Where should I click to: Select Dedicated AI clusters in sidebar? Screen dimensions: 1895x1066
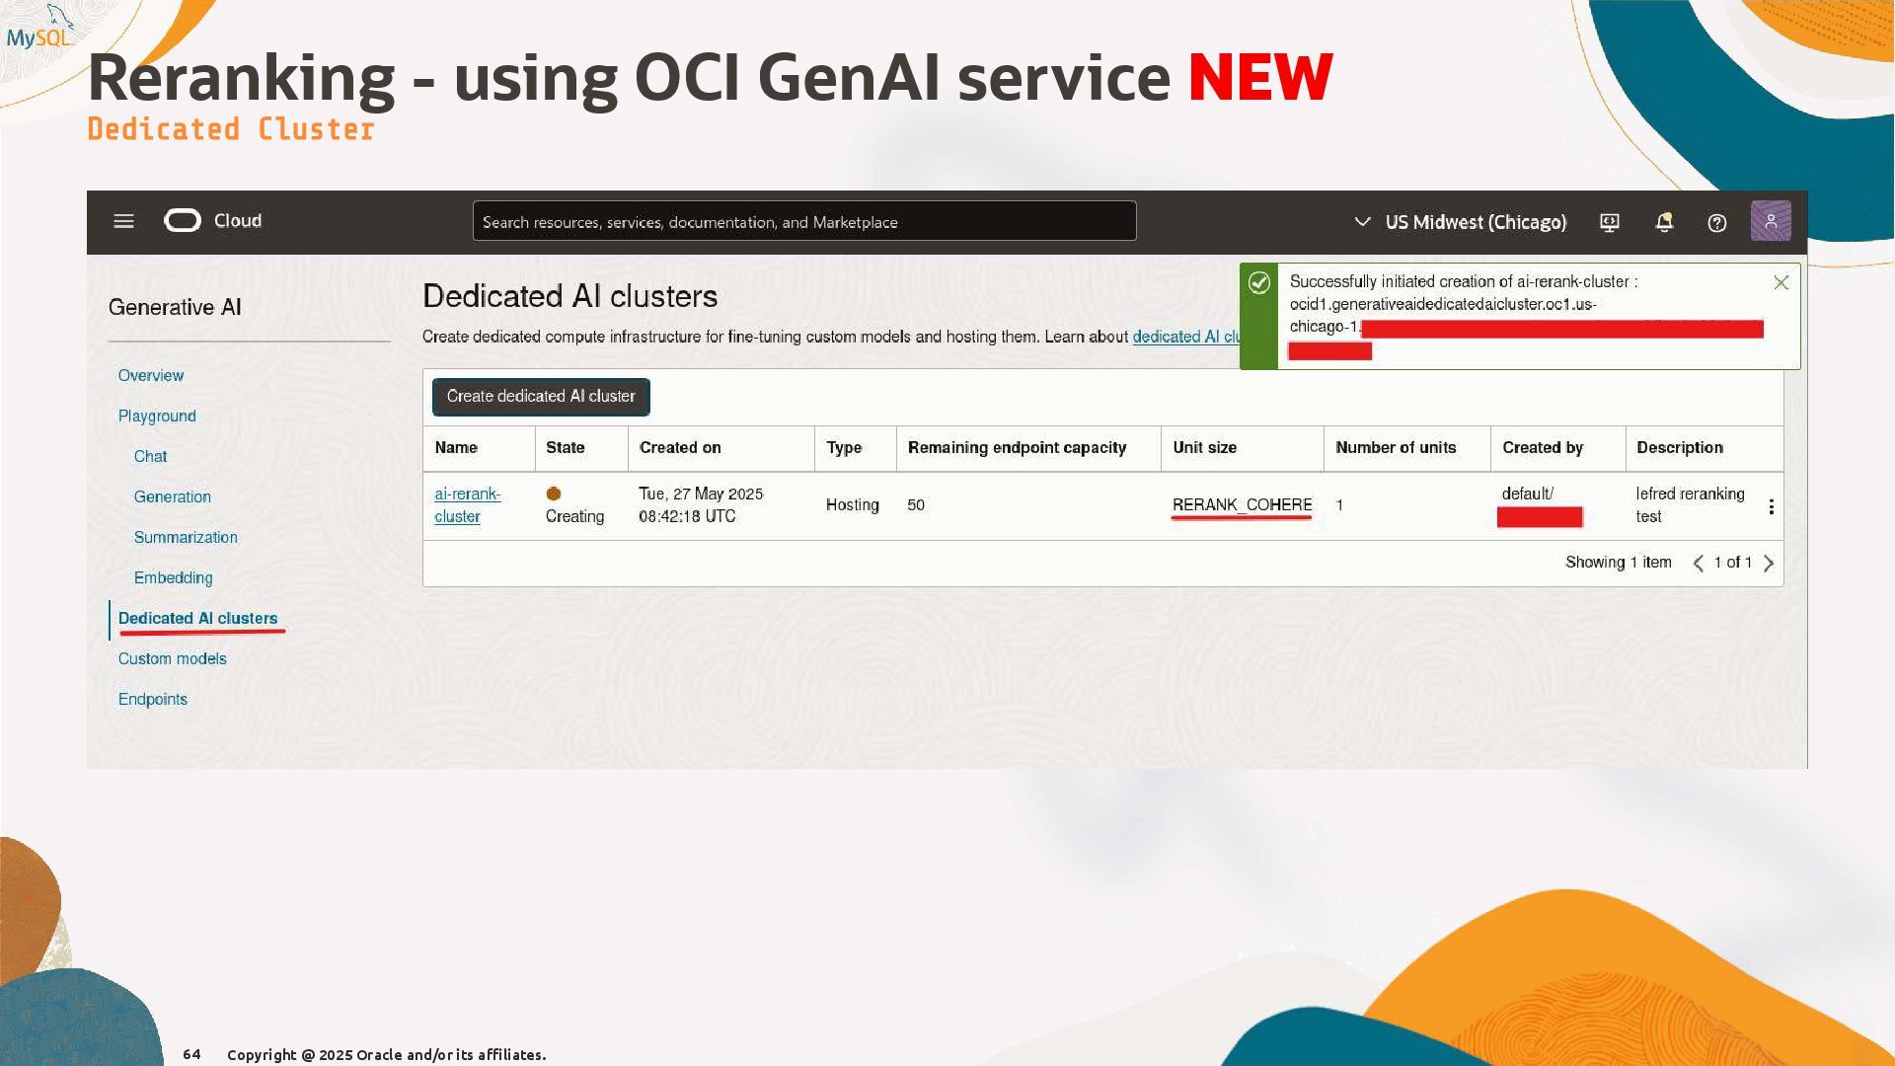(x=197, y=619)
